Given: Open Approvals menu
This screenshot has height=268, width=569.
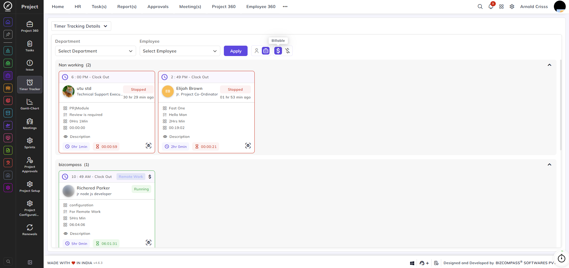Looking at the screenshot, I should [158, 7].
